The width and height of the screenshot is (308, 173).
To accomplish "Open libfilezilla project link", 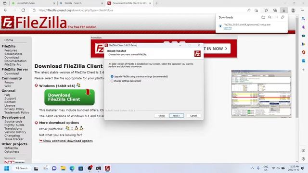I will [x=11, y=148].
